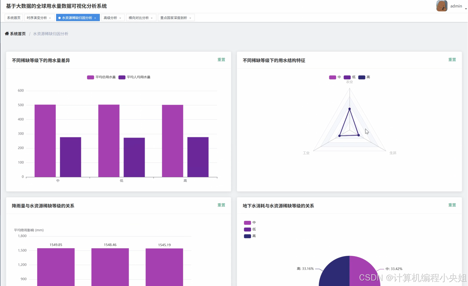468x286 pixels.
Task: Click the title 不同稀缺等级下的用水结构特征
Action: (274, 60)
